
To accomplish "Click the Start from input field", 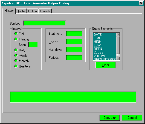I will tap(74, 34).
